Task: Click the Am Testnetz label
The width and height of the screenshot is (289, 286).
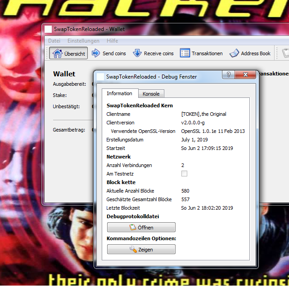Action: (x=120, y=174)
